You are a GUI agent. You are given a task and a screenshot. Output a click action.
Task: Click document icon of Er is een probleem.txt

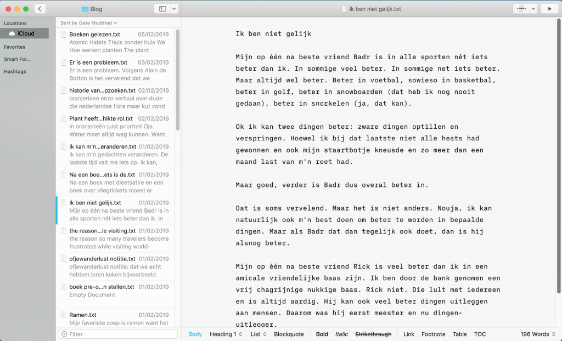(x=64, y=62)
